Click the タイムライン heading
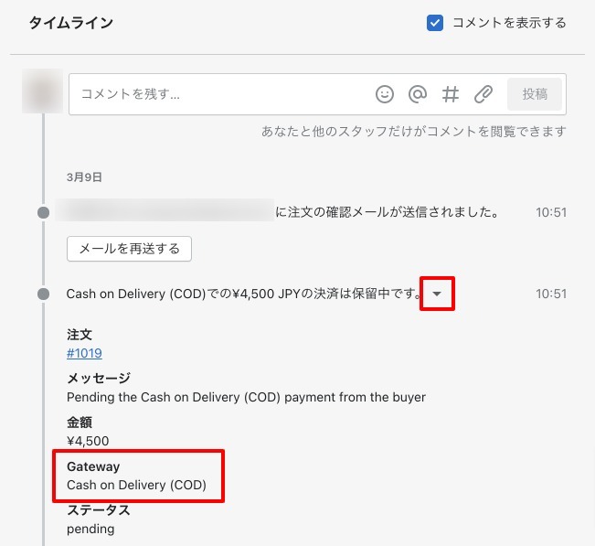 71,23
